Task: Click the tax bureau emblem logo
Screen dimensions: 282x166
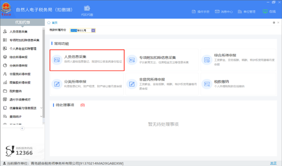Action: (x=6, y=8)
